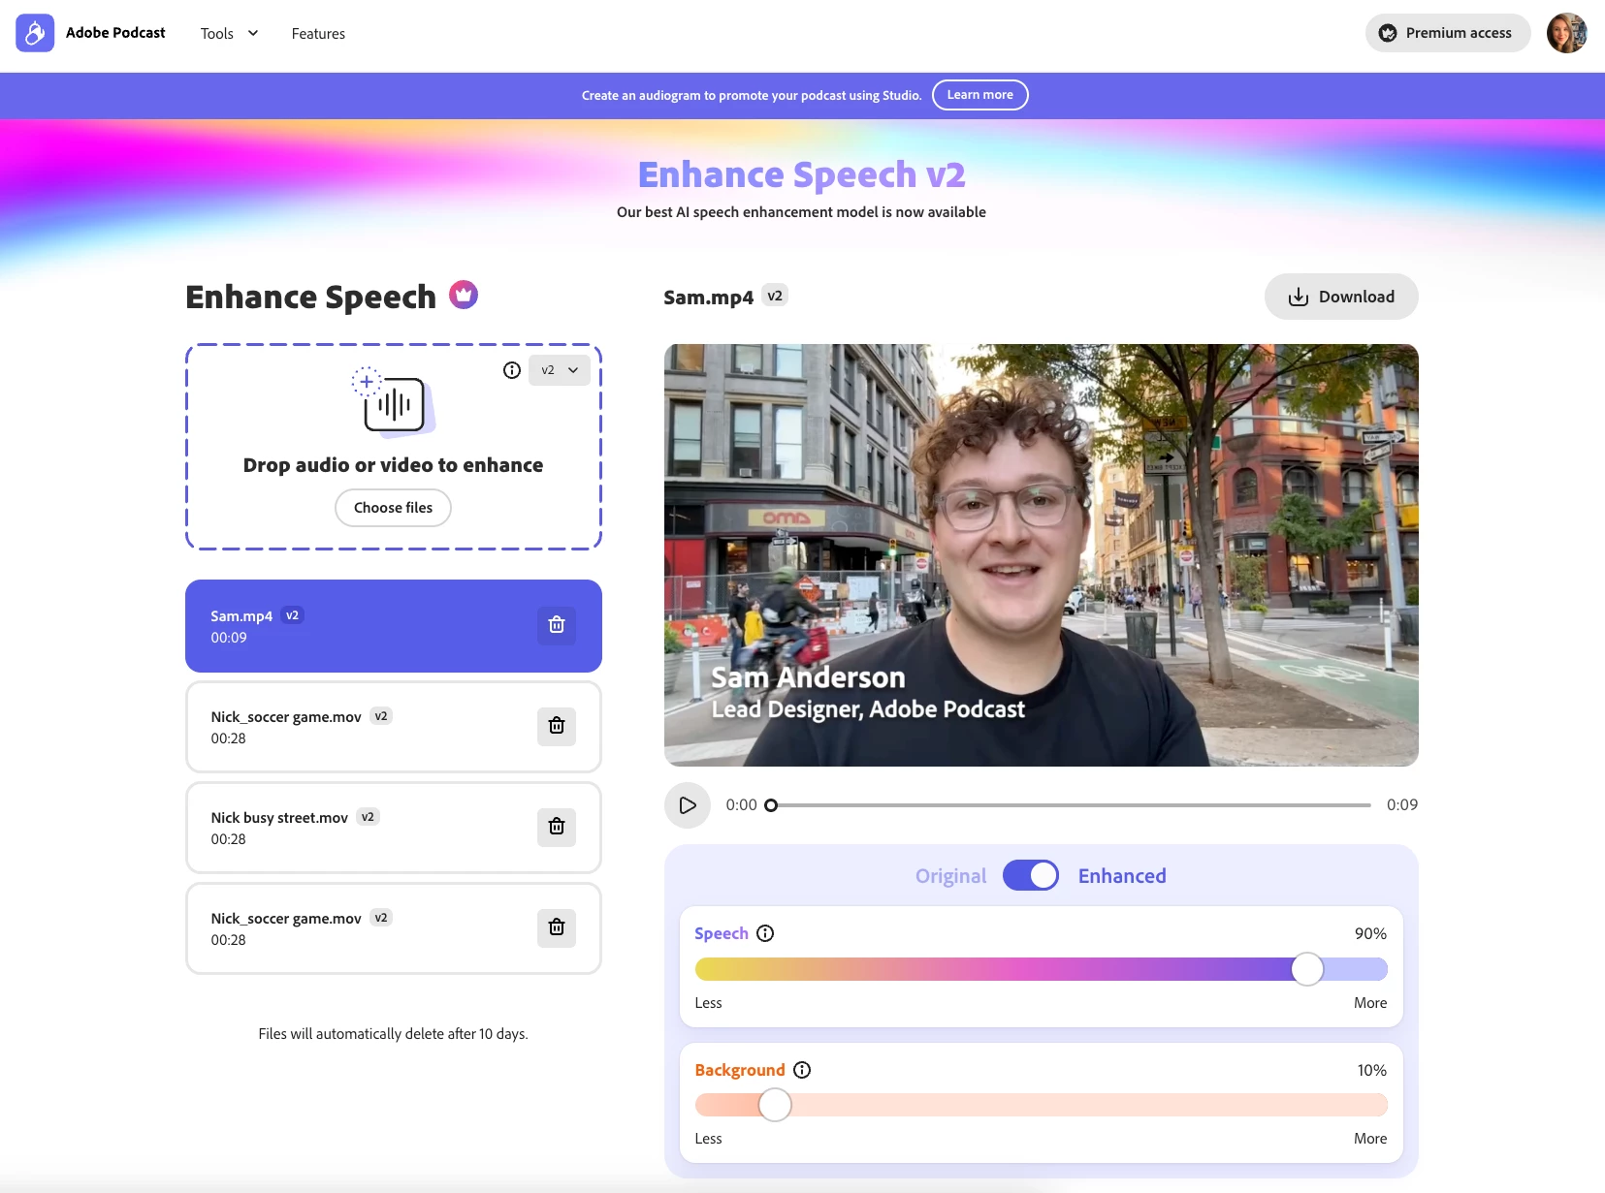Screen dimensions: 1605x1193
Task: Click the Sam Anderson video preview
Action: [x=1042, y=555]
